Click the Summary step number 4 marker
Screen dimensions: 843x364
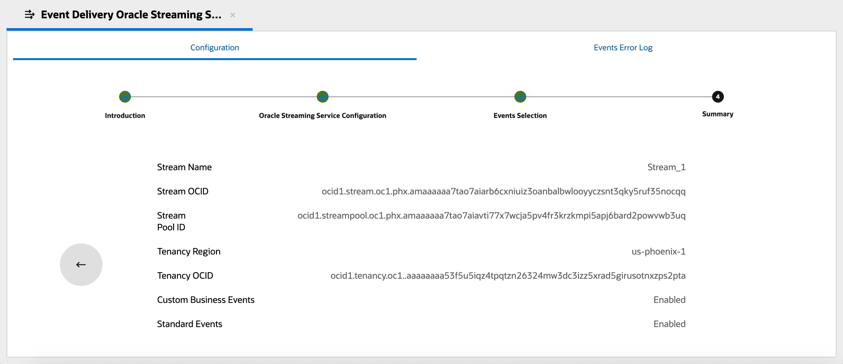tap(717, 97)
